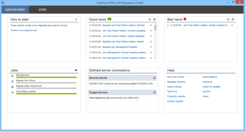
Task: Click Management job progress bar
Action: [x=46, y=77]
